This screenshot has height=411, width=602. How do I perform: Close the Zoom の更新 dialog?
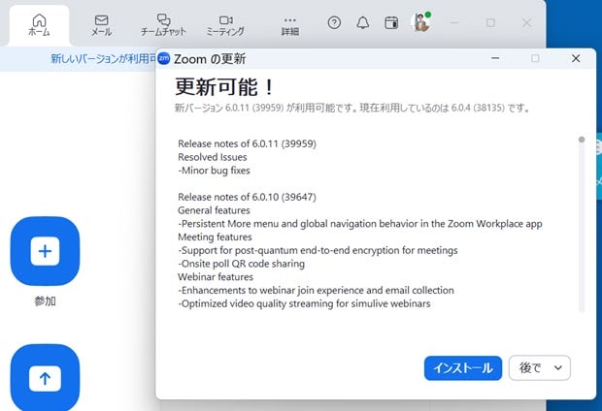(x=576, y=58)
